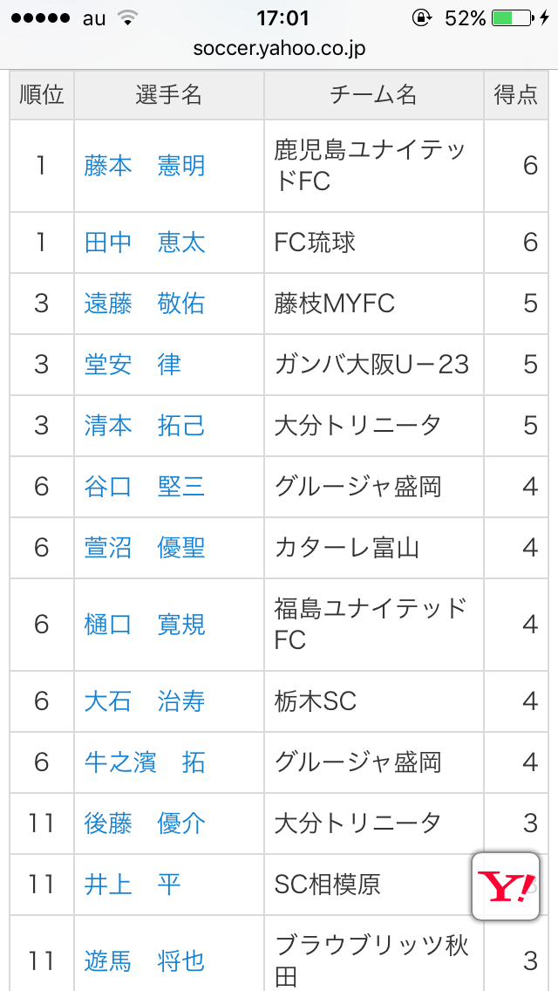Open player 田中 恵太 link

point(145,243)
